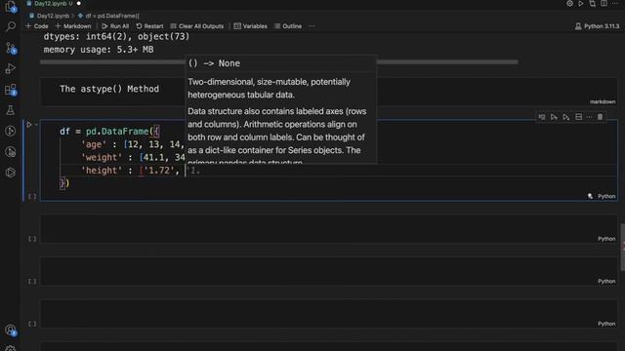Click Python label of second empty cell
Screen dimensions: 625x351
point(606,282)
